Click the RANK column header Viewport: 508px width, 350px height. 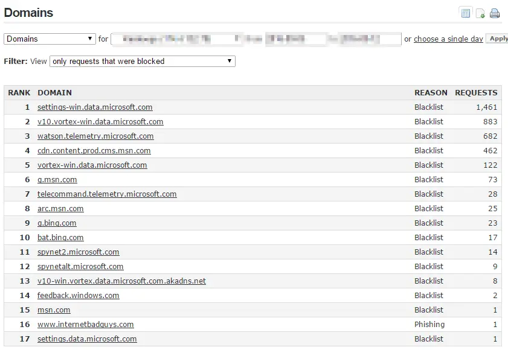click(x=19, y=93)
